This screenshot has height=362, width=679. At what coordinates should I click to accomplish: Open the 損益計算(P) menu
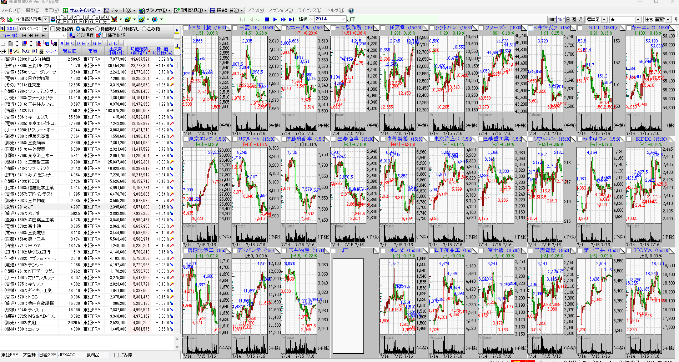(x=227, y=10)
